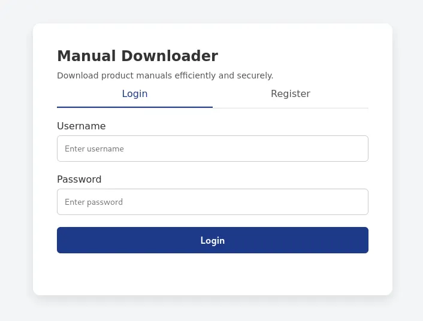
Task: Select the 'Enter password' placeholder text
Action: click(x=93, y=202)
